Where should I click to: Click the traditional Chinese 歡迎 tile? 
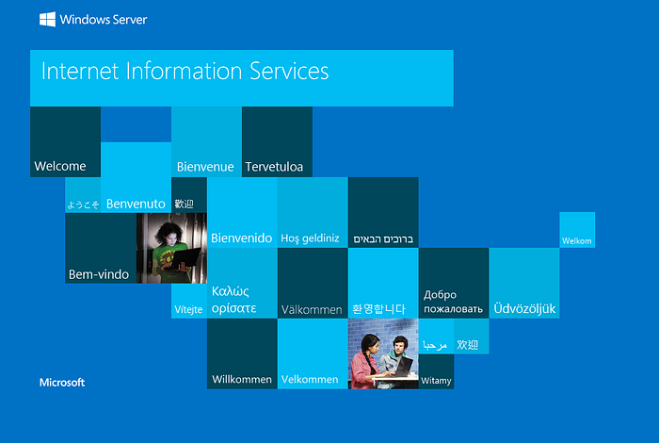[189, 195]
